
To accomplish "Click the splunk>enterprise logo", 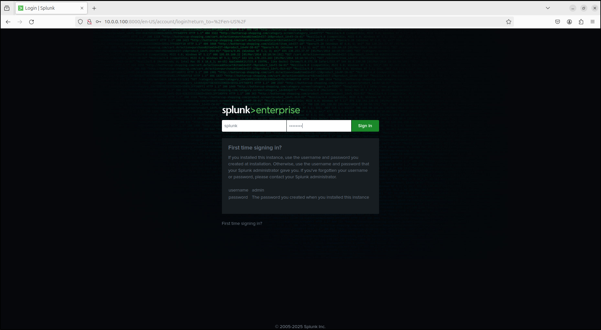I will click(x=261, y=110).
